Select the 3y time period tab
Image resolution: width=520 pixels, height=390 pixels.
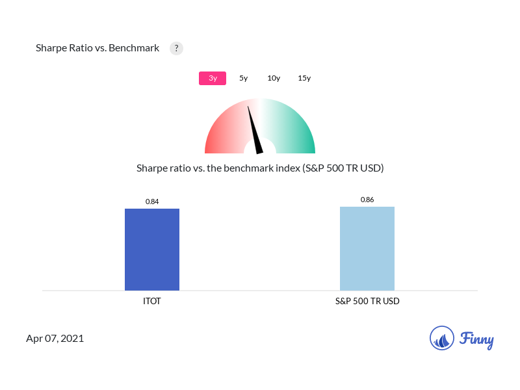(213, 79)
